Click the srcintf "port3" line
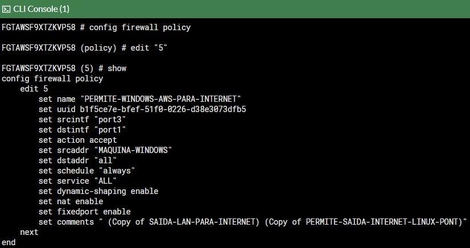Viewport: 470px width, 248px height. (82, 119)
